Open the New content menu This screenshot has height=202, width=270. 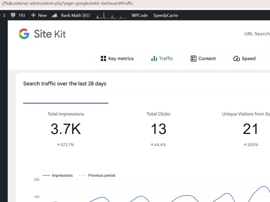[39, 15]
